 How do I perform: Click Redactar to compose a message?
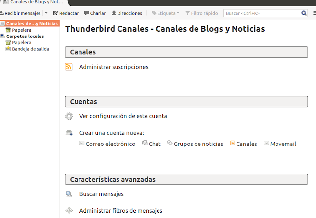click(x=66, y=13)
